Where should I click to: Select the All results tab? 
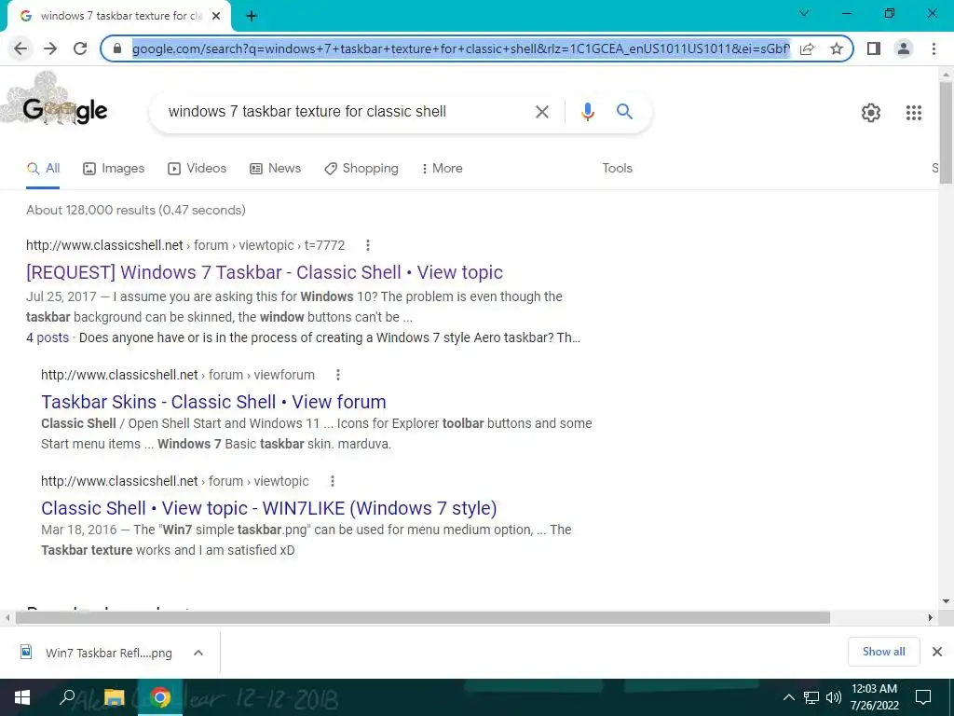click(43, 169)
